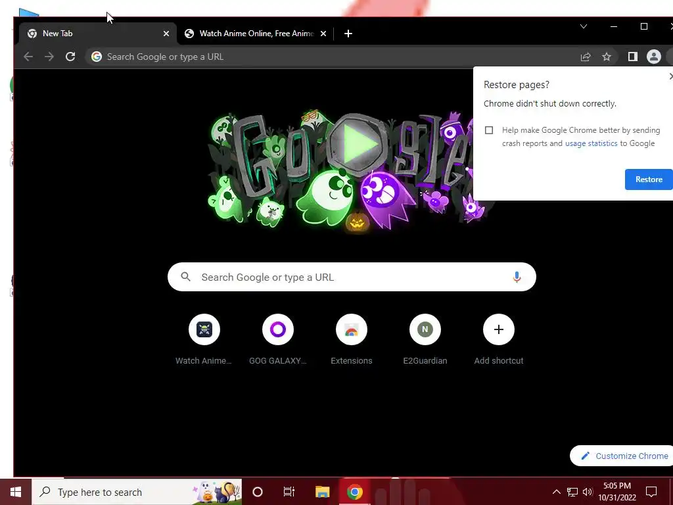This screenshot has width=673, height=505.
Task: Open the Watch Anime shortcut
Action: pyautogui.click(x=204, y=339)
